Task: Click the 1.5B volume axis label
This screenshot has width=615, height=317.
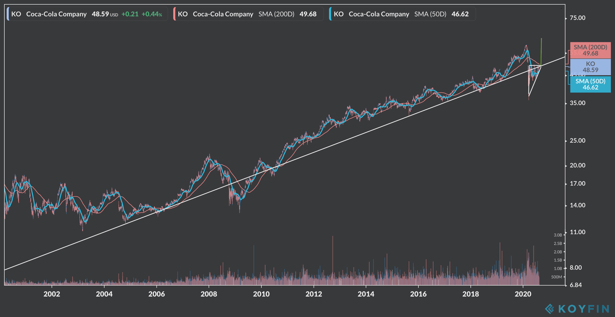Action: click(x=558, y=260)
